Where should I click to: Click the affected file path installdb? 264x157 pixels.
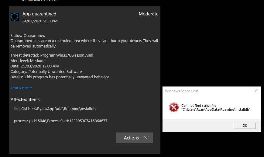pyautogui.click(x=55, y=109)
